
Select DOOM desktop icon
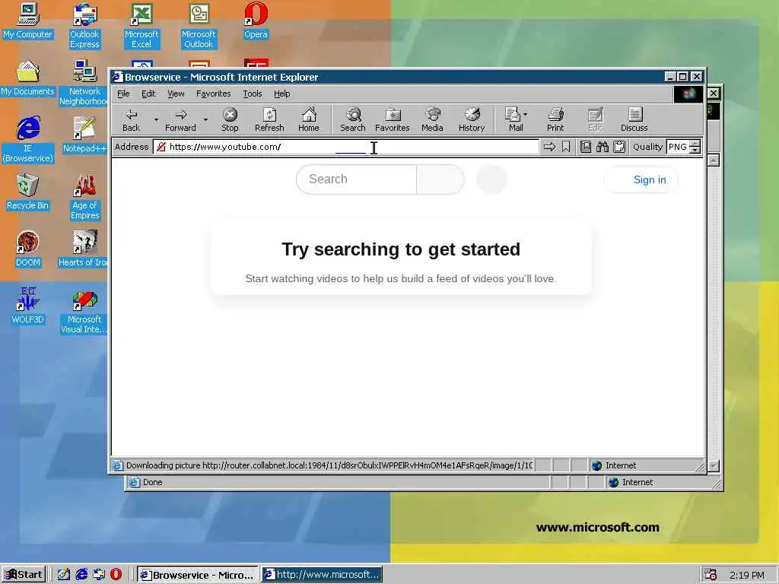coord(28,249)
